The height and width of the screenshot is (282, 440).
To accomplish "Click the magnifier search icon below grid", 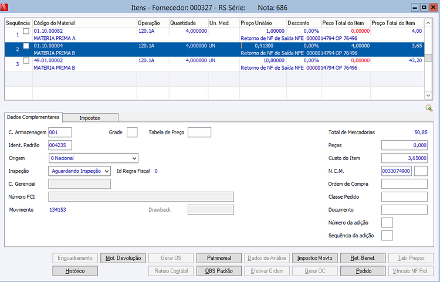I will (x=429, y=108).
